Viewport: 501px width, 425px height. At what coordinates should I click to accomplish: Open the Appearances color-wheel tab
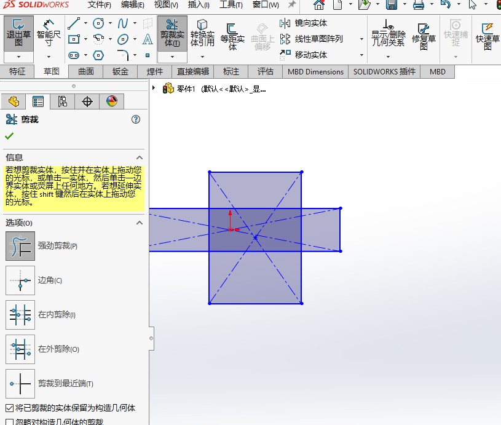[x=111, y=101]
